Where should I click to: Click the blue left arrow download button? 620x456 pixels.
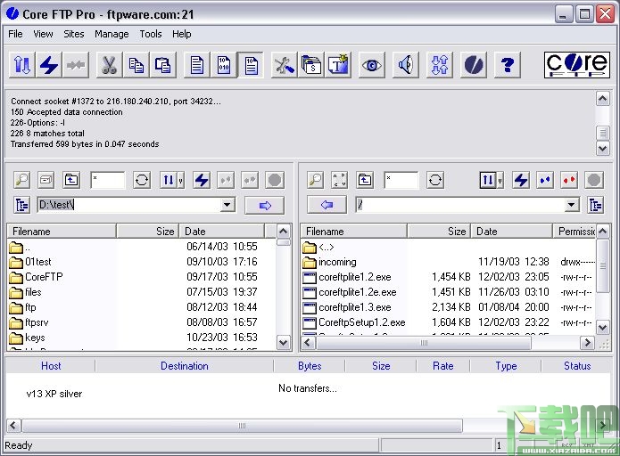(327, 206)
